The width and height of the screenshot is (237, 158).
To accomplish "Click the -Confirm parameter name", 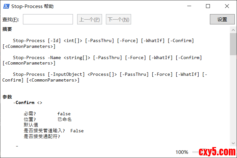I will click(x=25, y=103).
